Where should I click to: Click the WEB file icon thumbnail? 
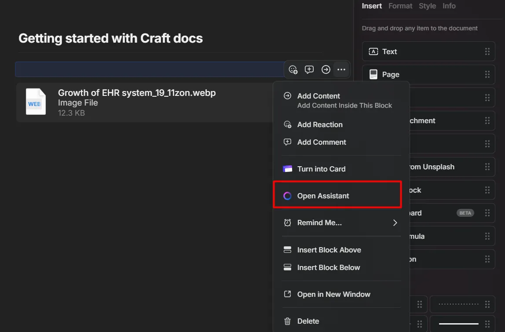click(36, 102)
